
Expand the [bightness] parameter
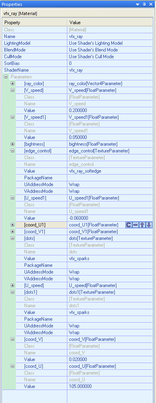coord(12,144)
